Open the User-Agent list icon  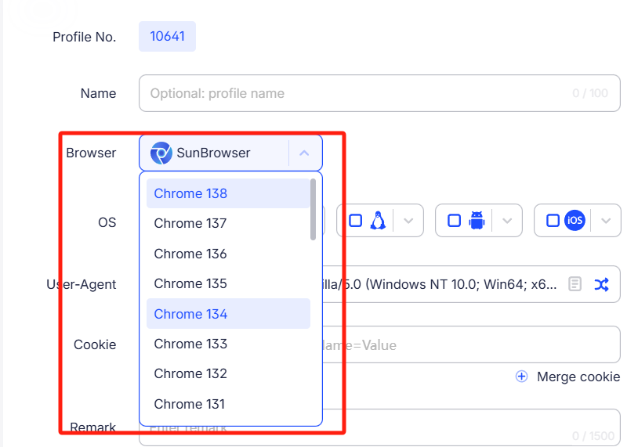pyautogui.click(x=575, y=284)
